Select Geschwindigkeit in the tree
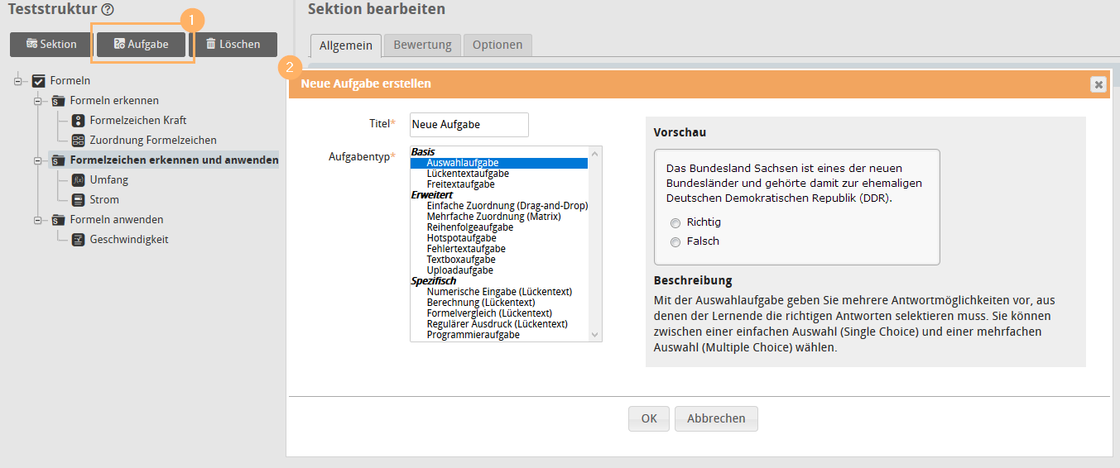 point(129,240)
